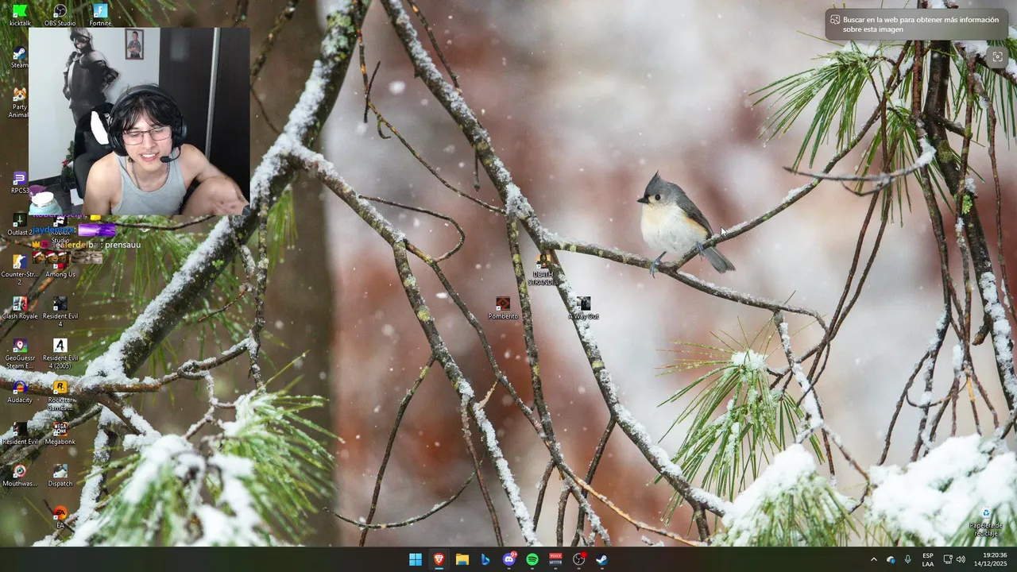Select the Dispatch desktop icon
The image size is (1017, 572).
coord(60,475)
